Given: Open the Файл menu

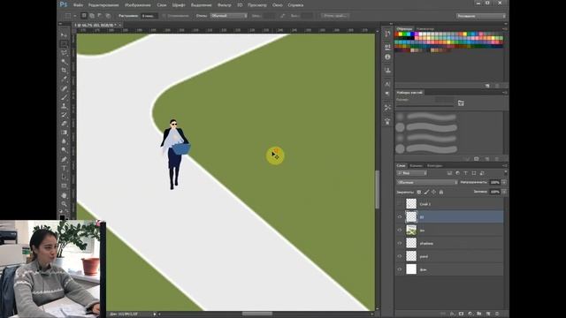Looking at the screenshot, I should click(x=78, y=5).
